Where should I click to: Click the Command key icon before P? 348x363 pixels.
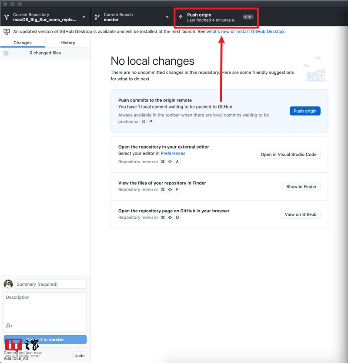coord(144,122)
